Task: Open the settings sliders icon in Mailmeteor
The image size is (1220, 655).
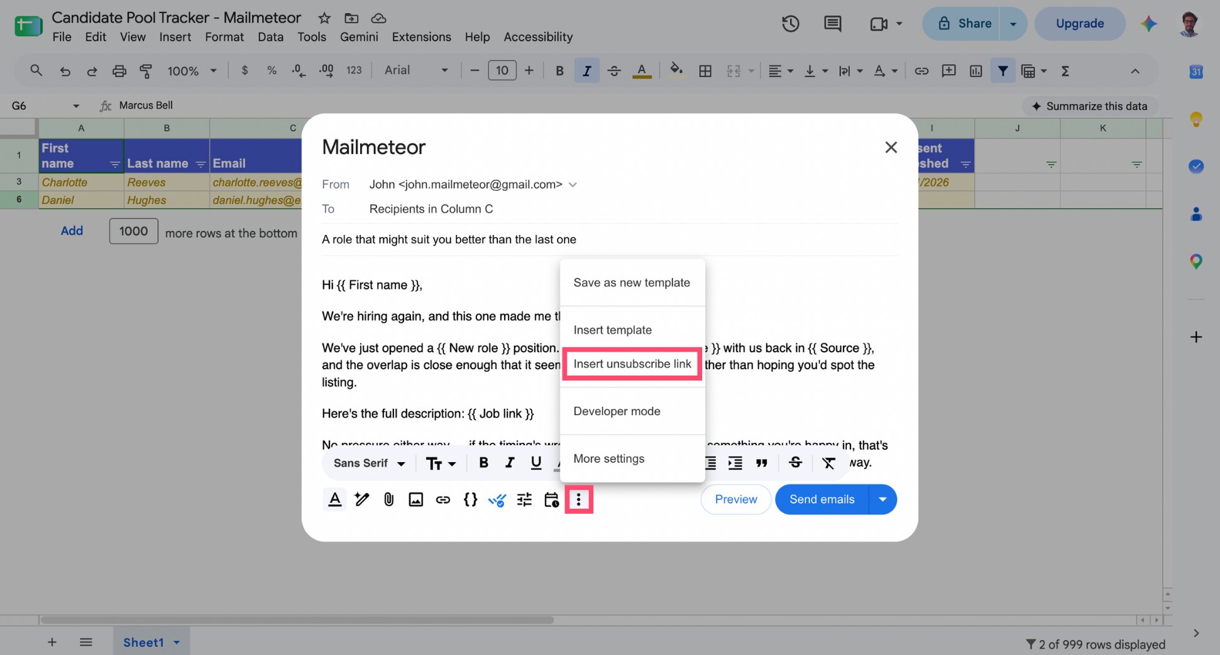Action: tap(524, 499)
